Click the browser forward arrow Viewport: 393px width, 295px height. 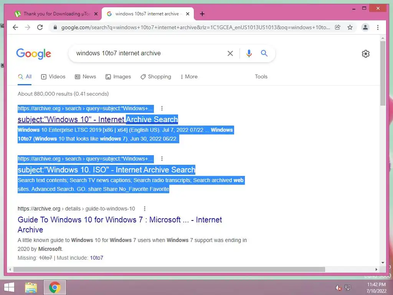point(28,27)
